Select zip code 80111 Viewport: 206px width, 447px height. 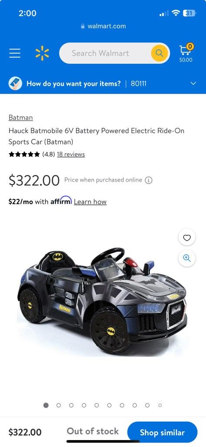point(138,83)
